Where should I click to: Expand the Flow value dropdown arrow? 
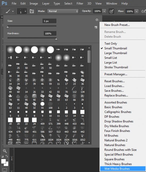pos(136,11)
